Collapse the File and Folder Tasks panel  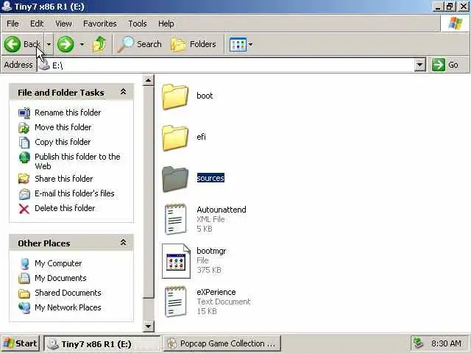point(123,92)
